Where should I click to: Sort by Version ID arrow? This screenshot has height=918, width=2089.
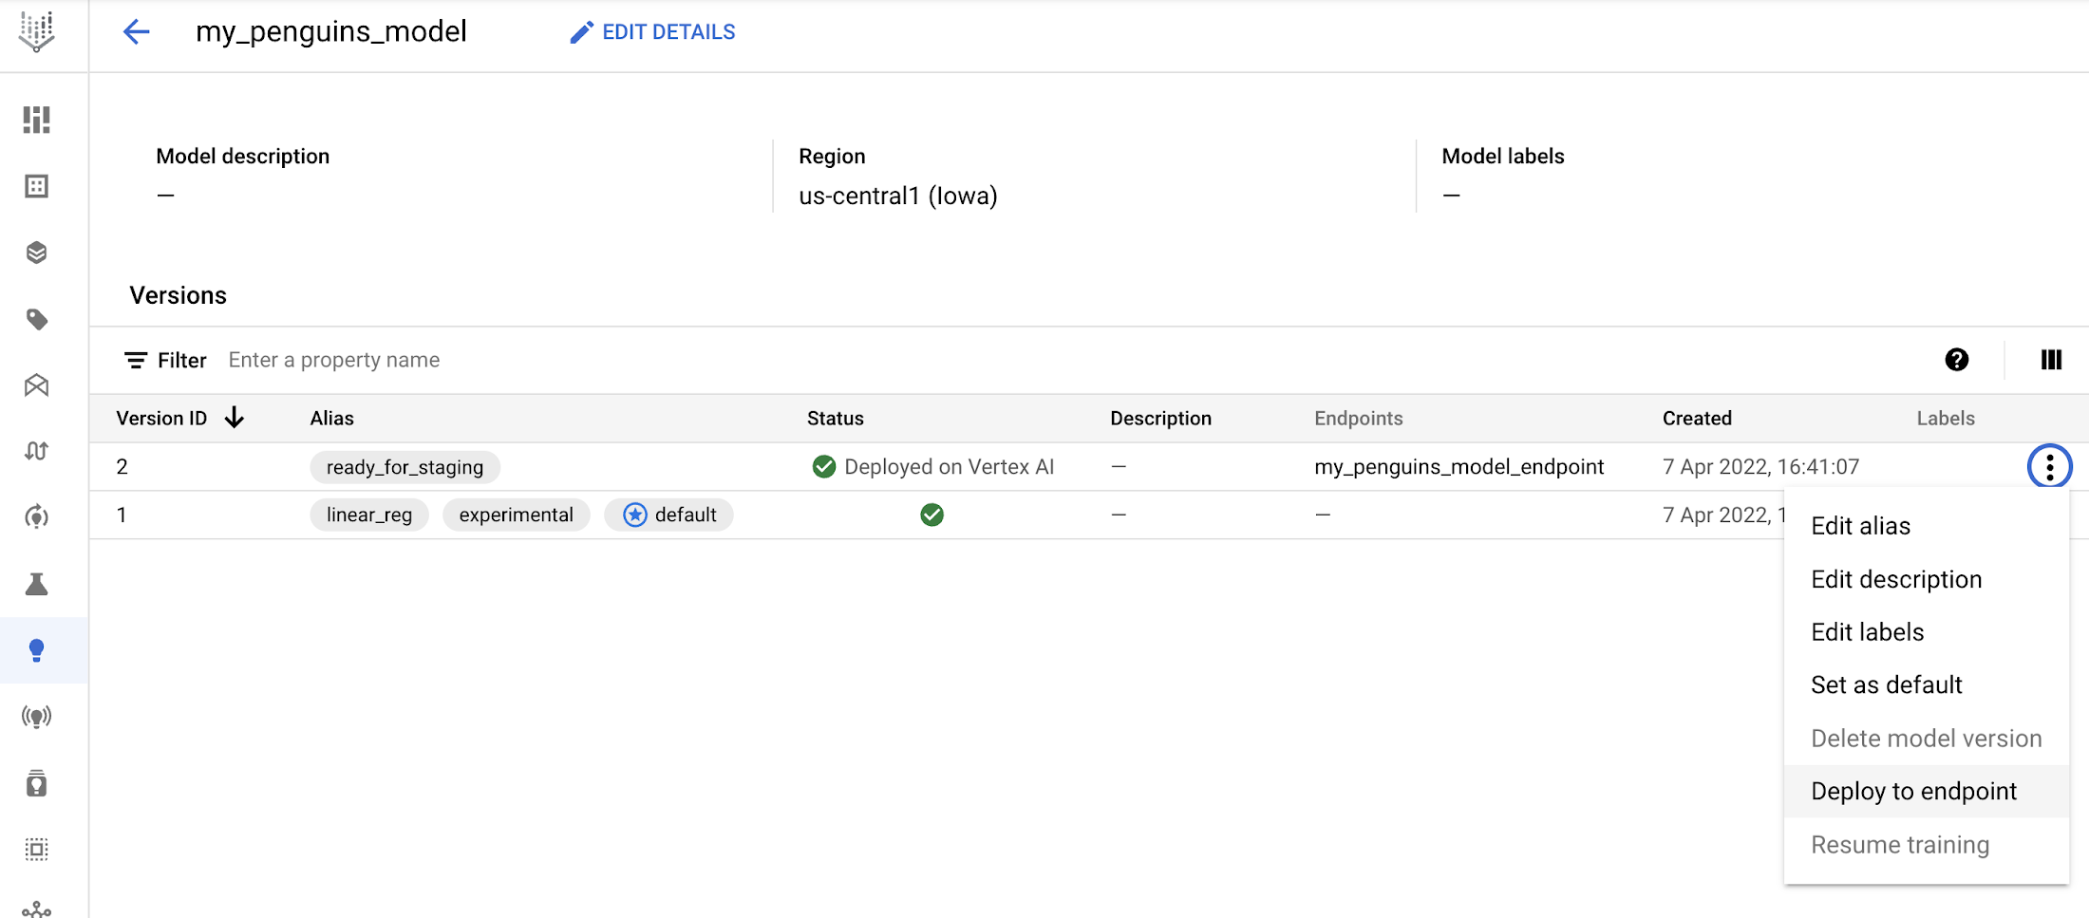(235, 418)
